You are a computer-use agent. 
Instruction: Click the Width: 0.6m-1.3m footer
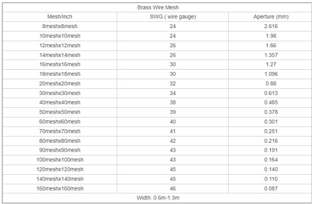coord(158,198)
